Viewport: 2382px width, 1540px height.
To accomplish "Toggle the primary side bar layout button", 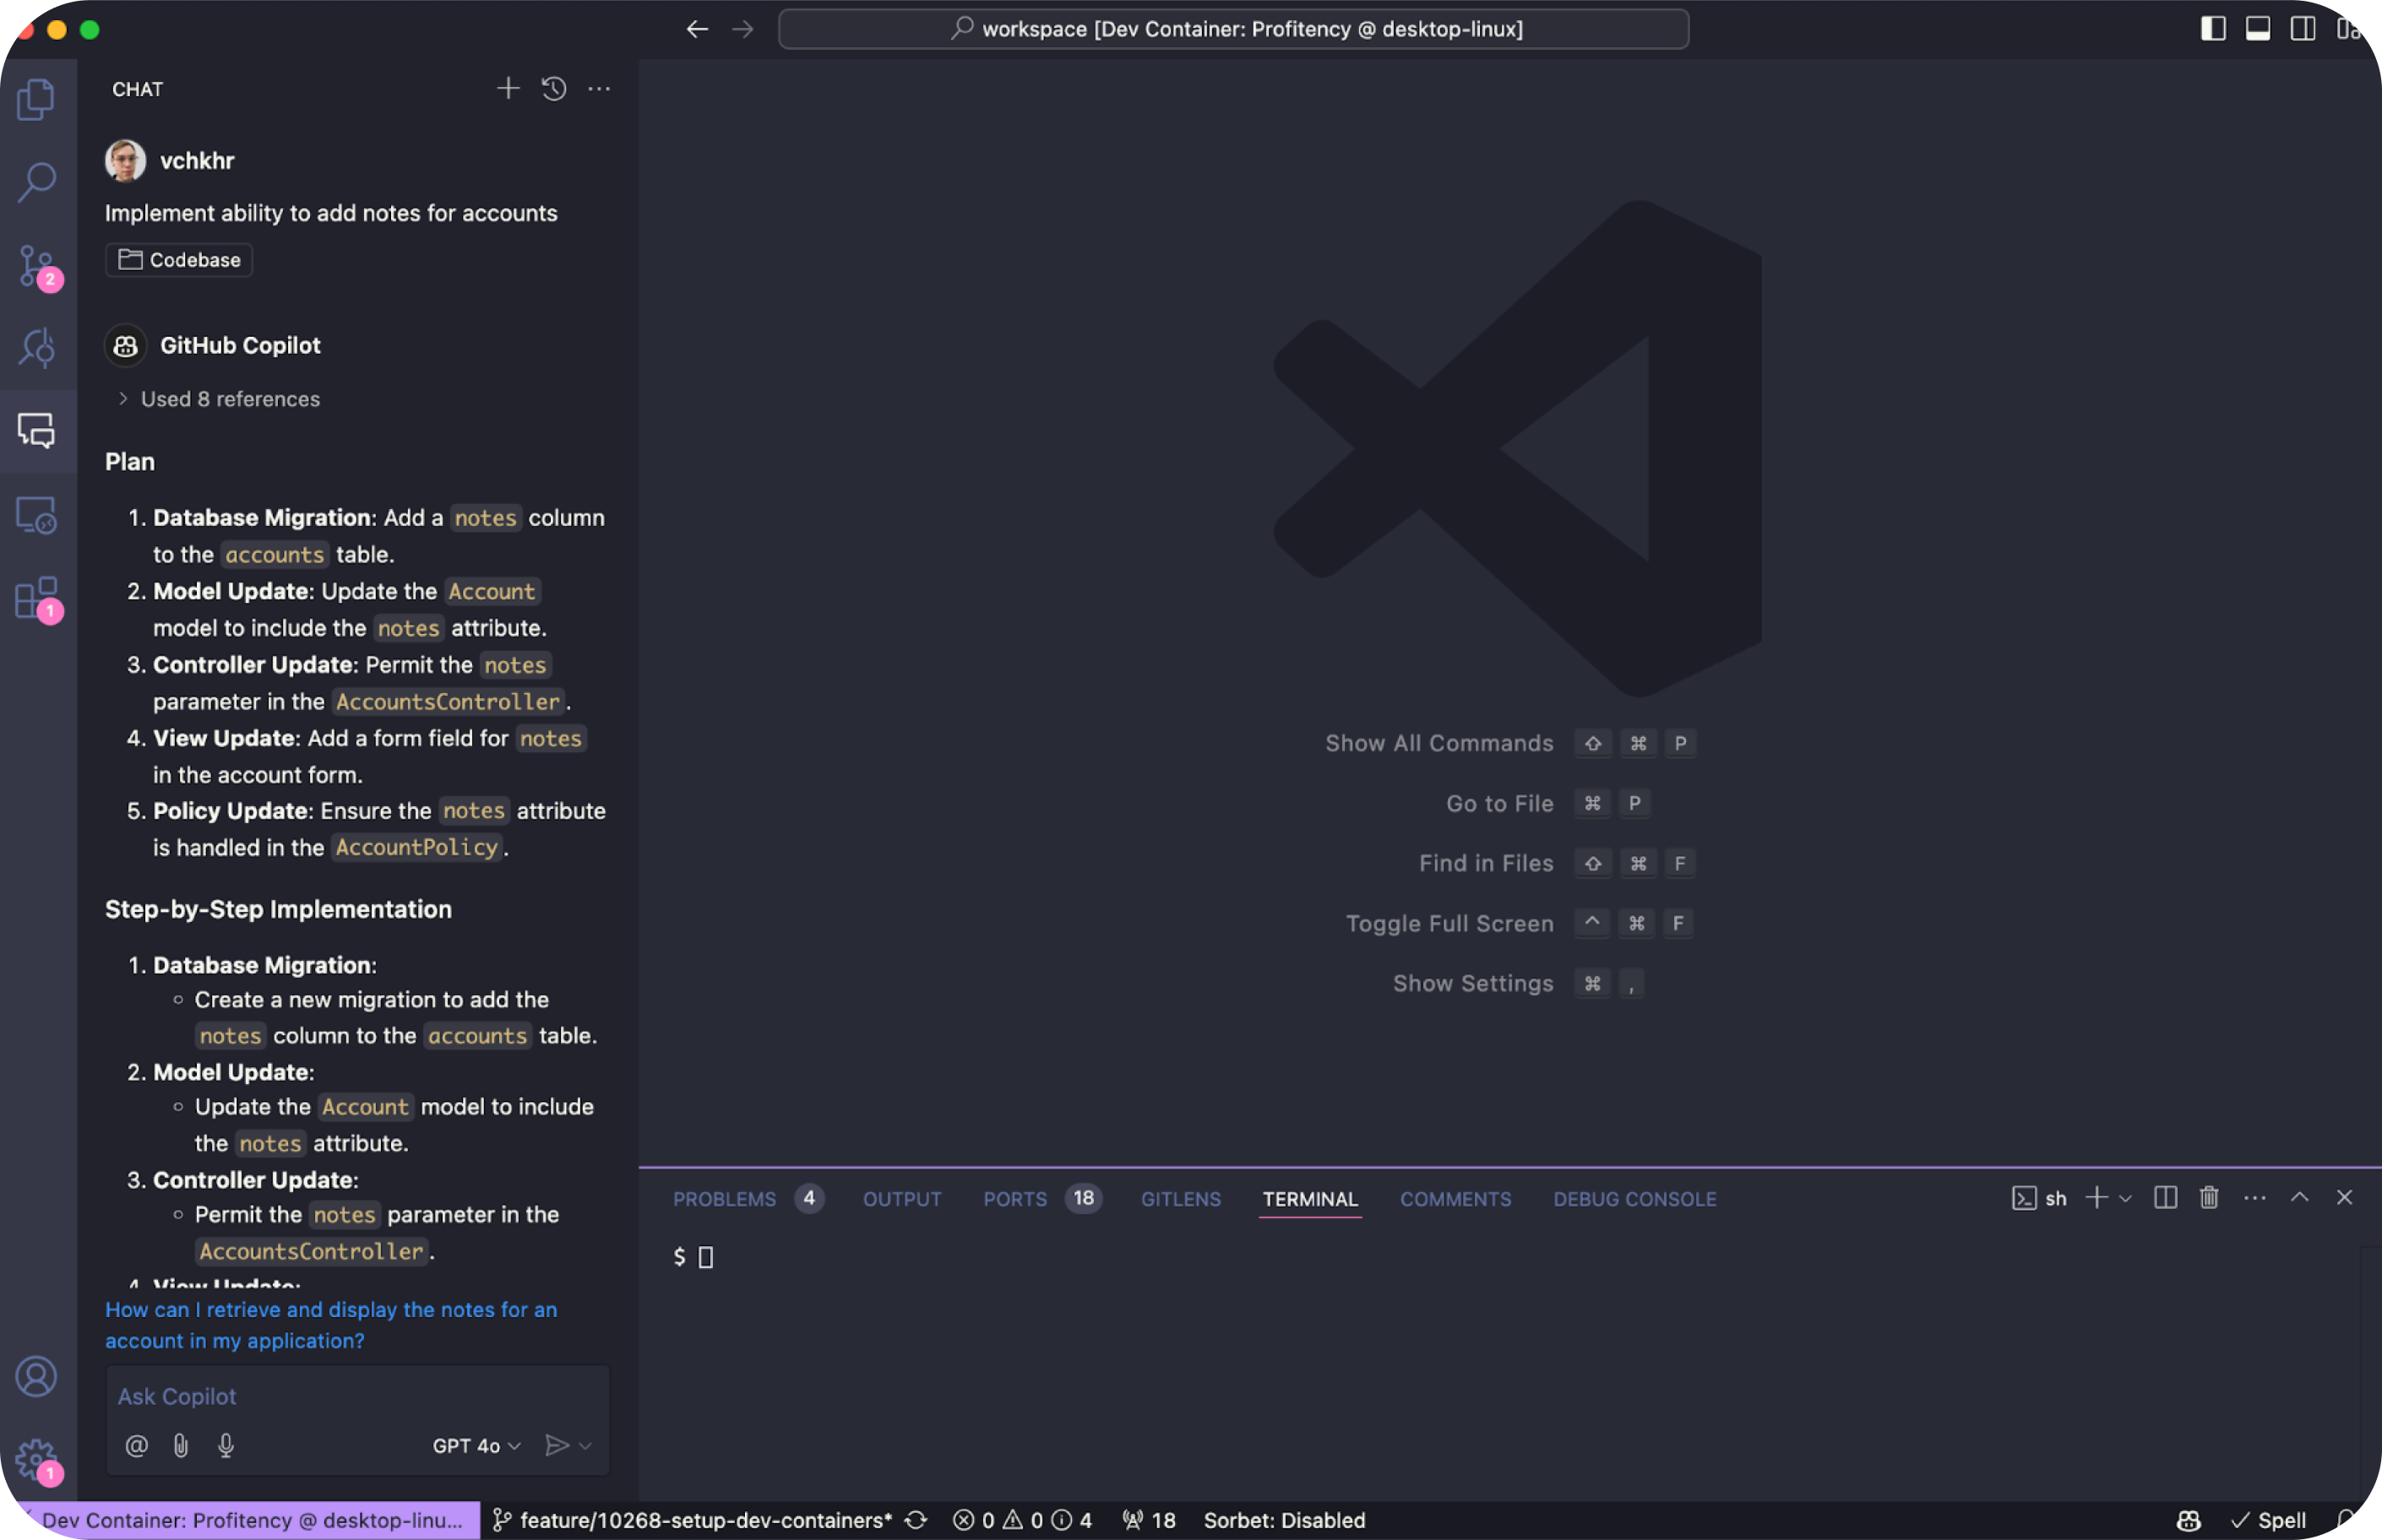I will [2213, 29].
